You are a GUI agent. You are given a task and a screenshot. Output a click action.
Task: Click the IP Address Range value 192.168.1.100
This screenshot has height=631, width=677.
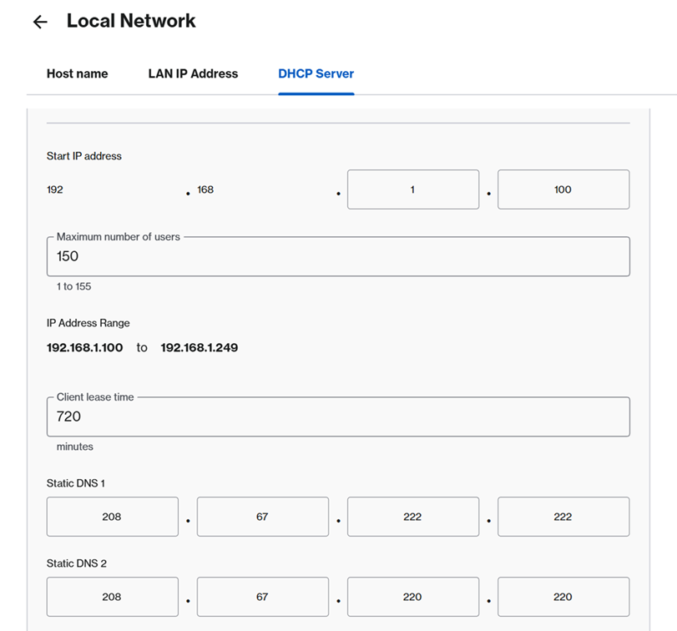[x=84, y=348]
